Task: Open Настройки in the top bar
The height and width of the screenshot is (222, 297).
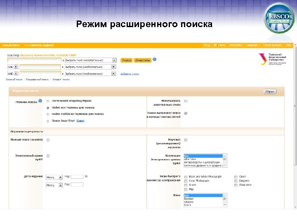Action: click(x=236, y=45)
